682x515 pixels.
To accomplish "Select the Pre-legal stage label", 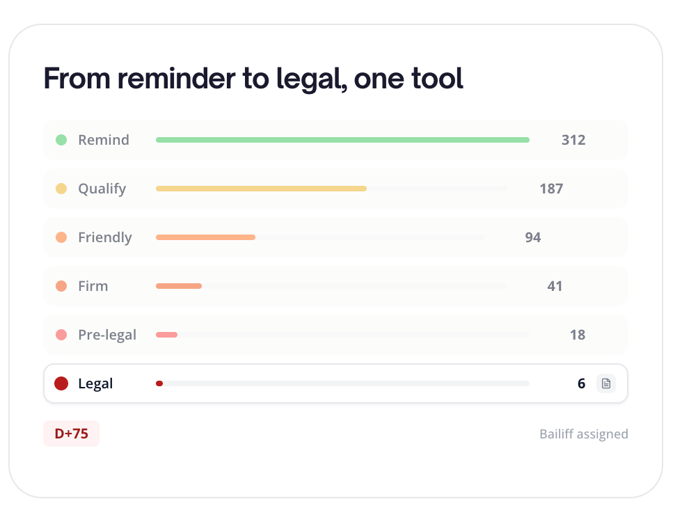I will pos(107,335).
